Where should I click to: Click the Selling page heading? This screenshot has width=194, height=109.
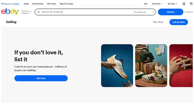[11, 22]
